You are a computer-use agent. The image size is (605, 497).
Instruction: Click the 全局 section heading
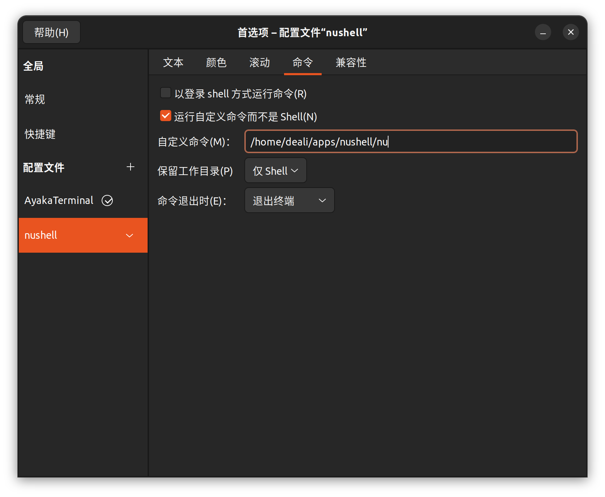click(x=33, y=66)
